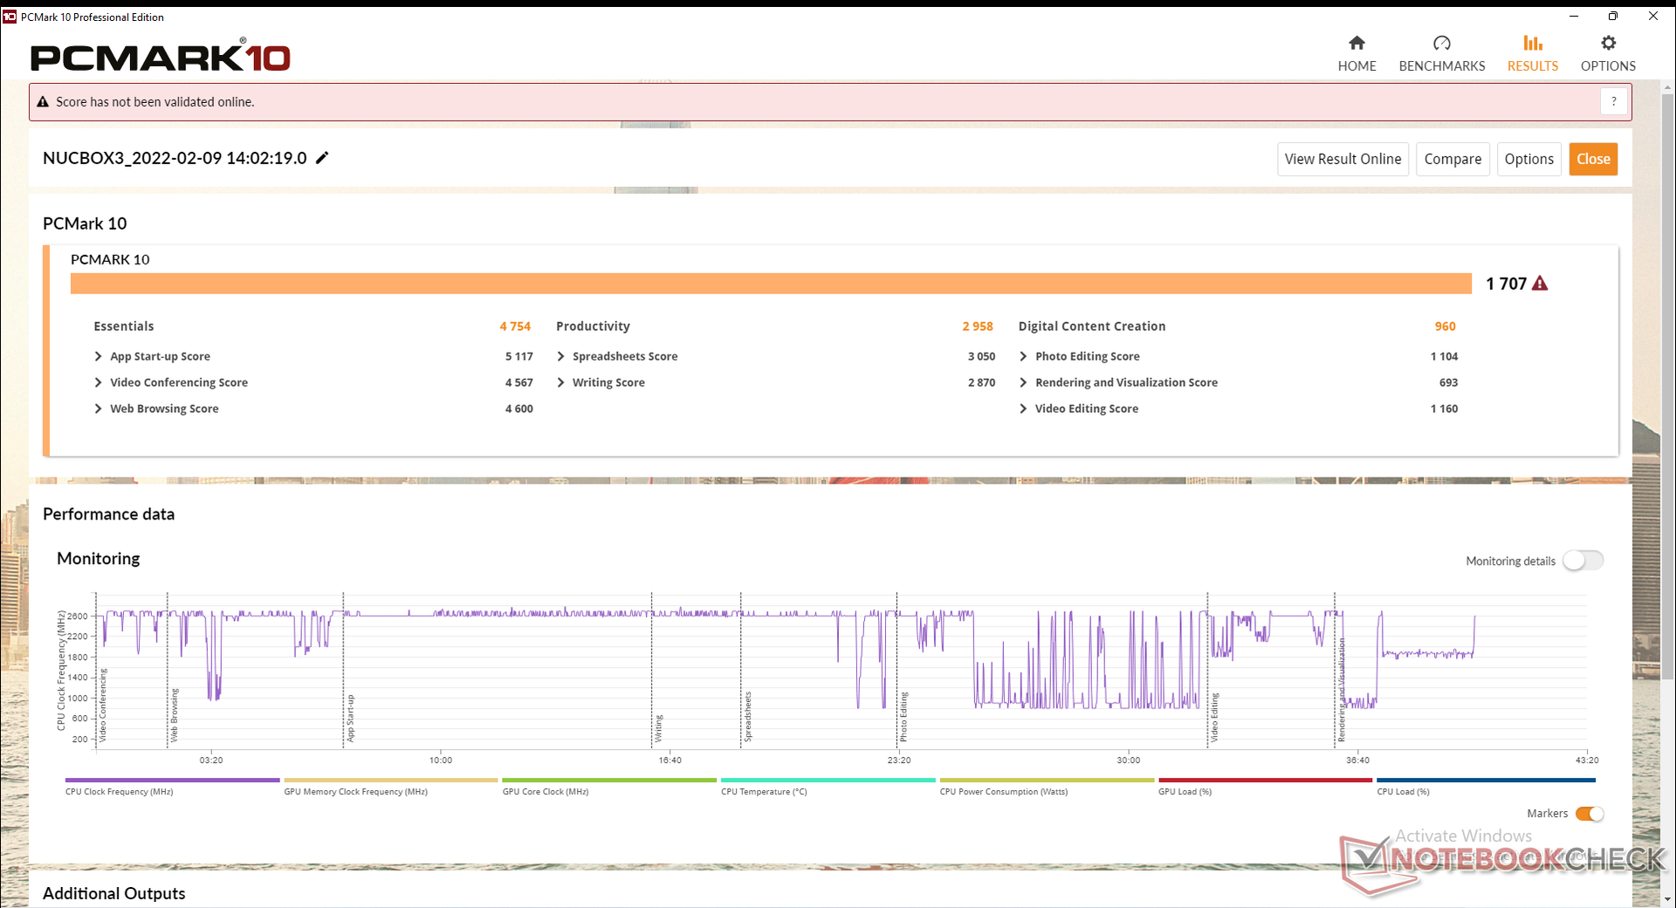
Task: Turn off the Markers toggle
Action: point(1589,814)
